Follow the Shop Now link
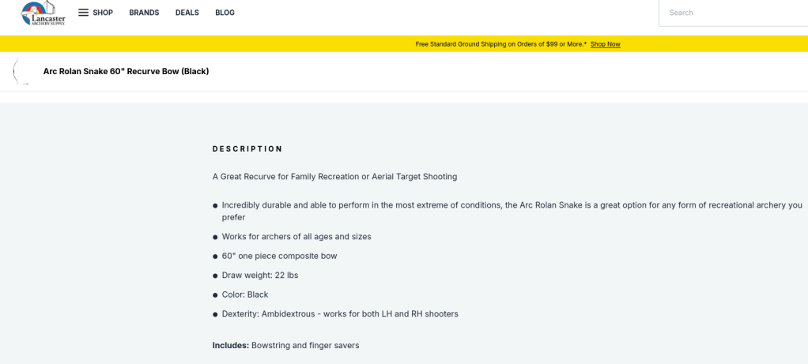This screenshot has width=808, height=364. [x=605, y=44]
